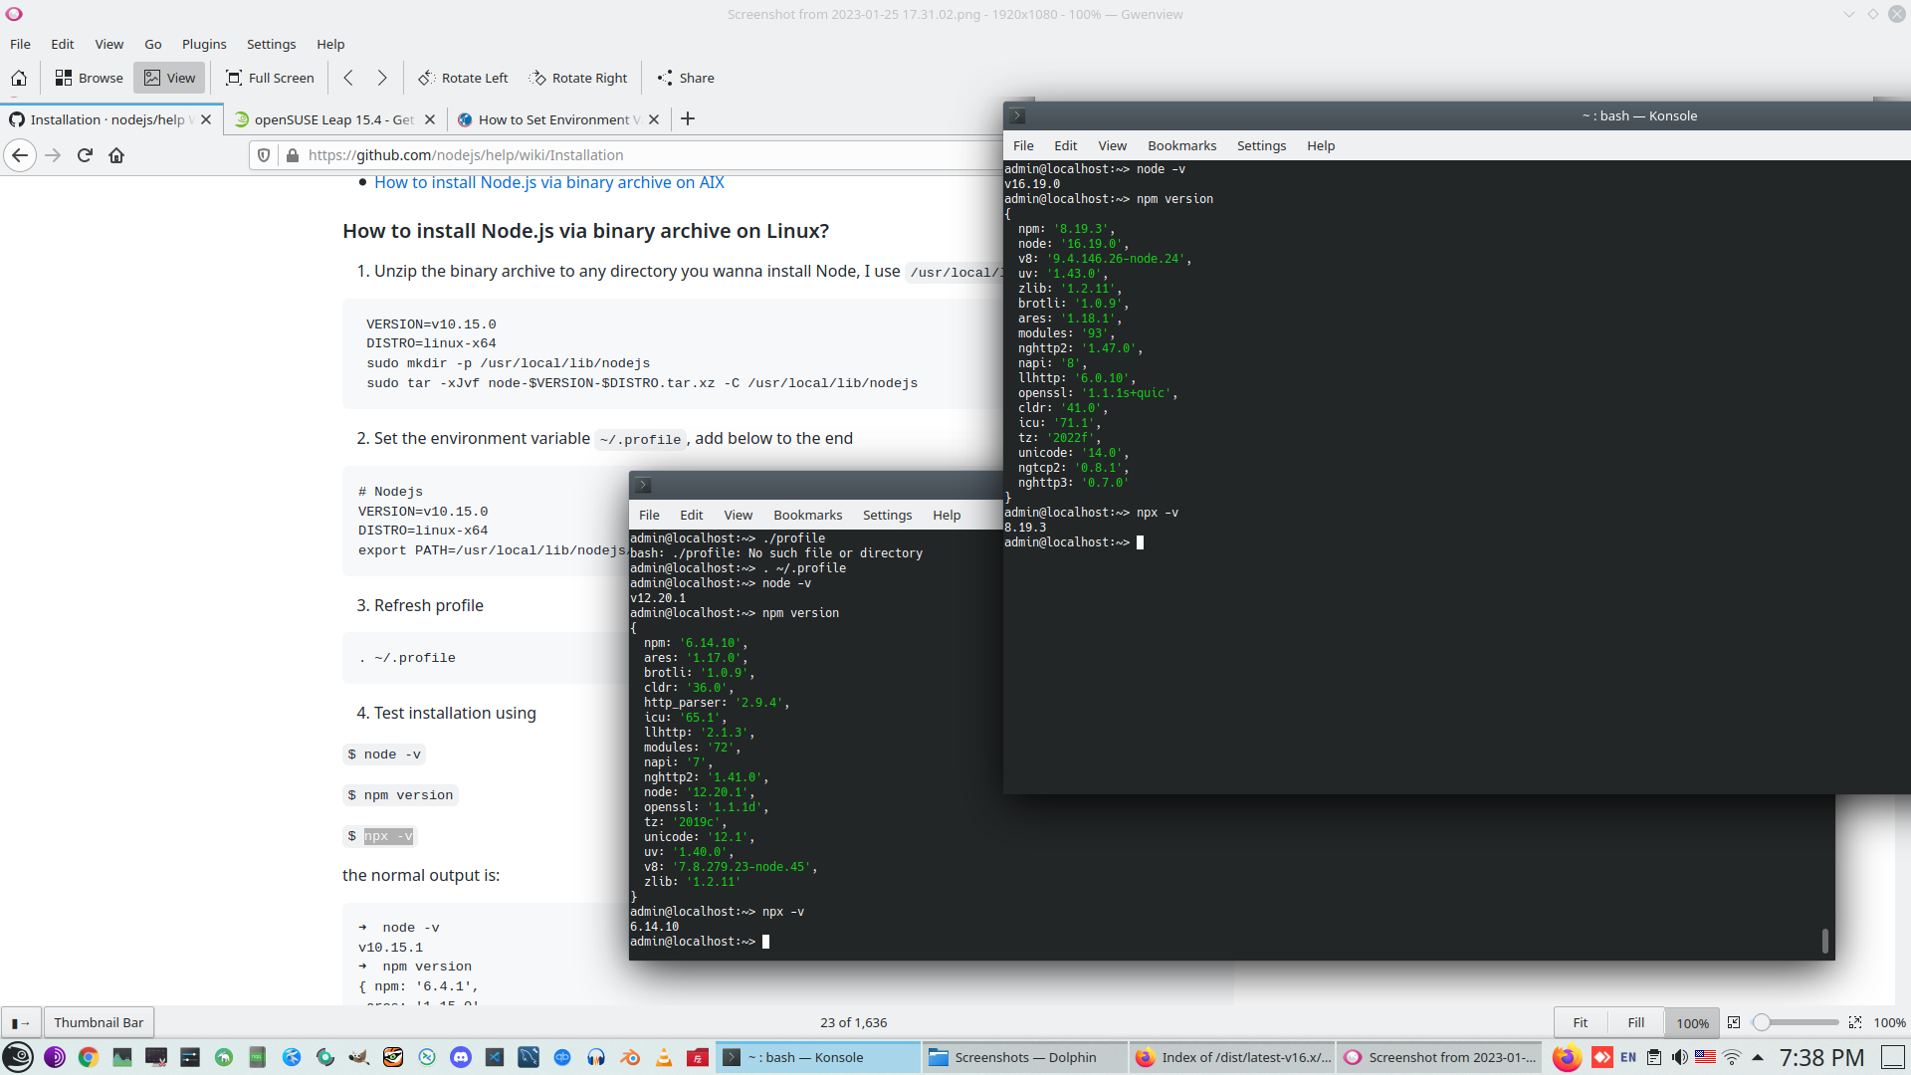This screenshot has height=1075, width=1911.
Task: Toggle the Fit zoom mode
Action: pyautogui.click(x=1580, y=1022)
